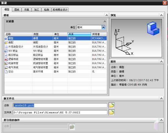The height and width of the screenshot is (133, 168).
Task: Click the 装配 template row icon
Action: pos(6,43)
